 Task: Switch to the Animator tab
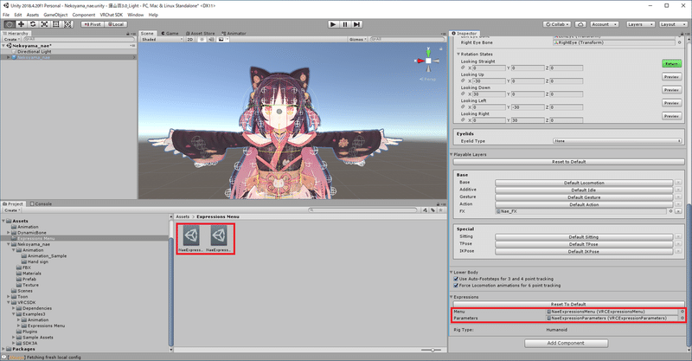[x=234, y=33]
